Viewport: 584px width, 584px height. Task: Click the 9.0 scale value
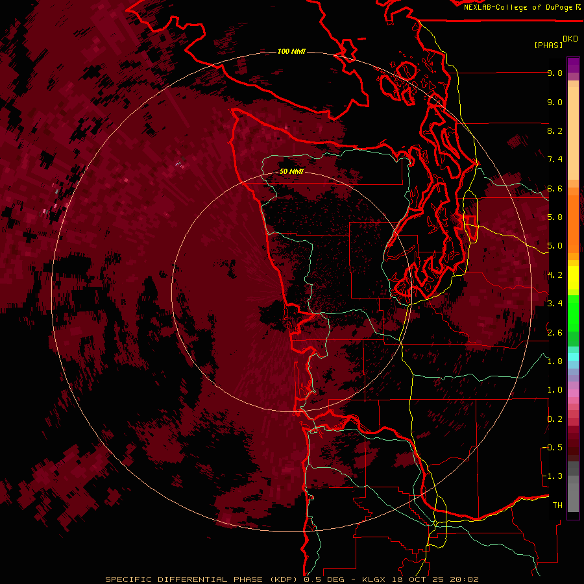pyautogui.click(x=555, y=102)
